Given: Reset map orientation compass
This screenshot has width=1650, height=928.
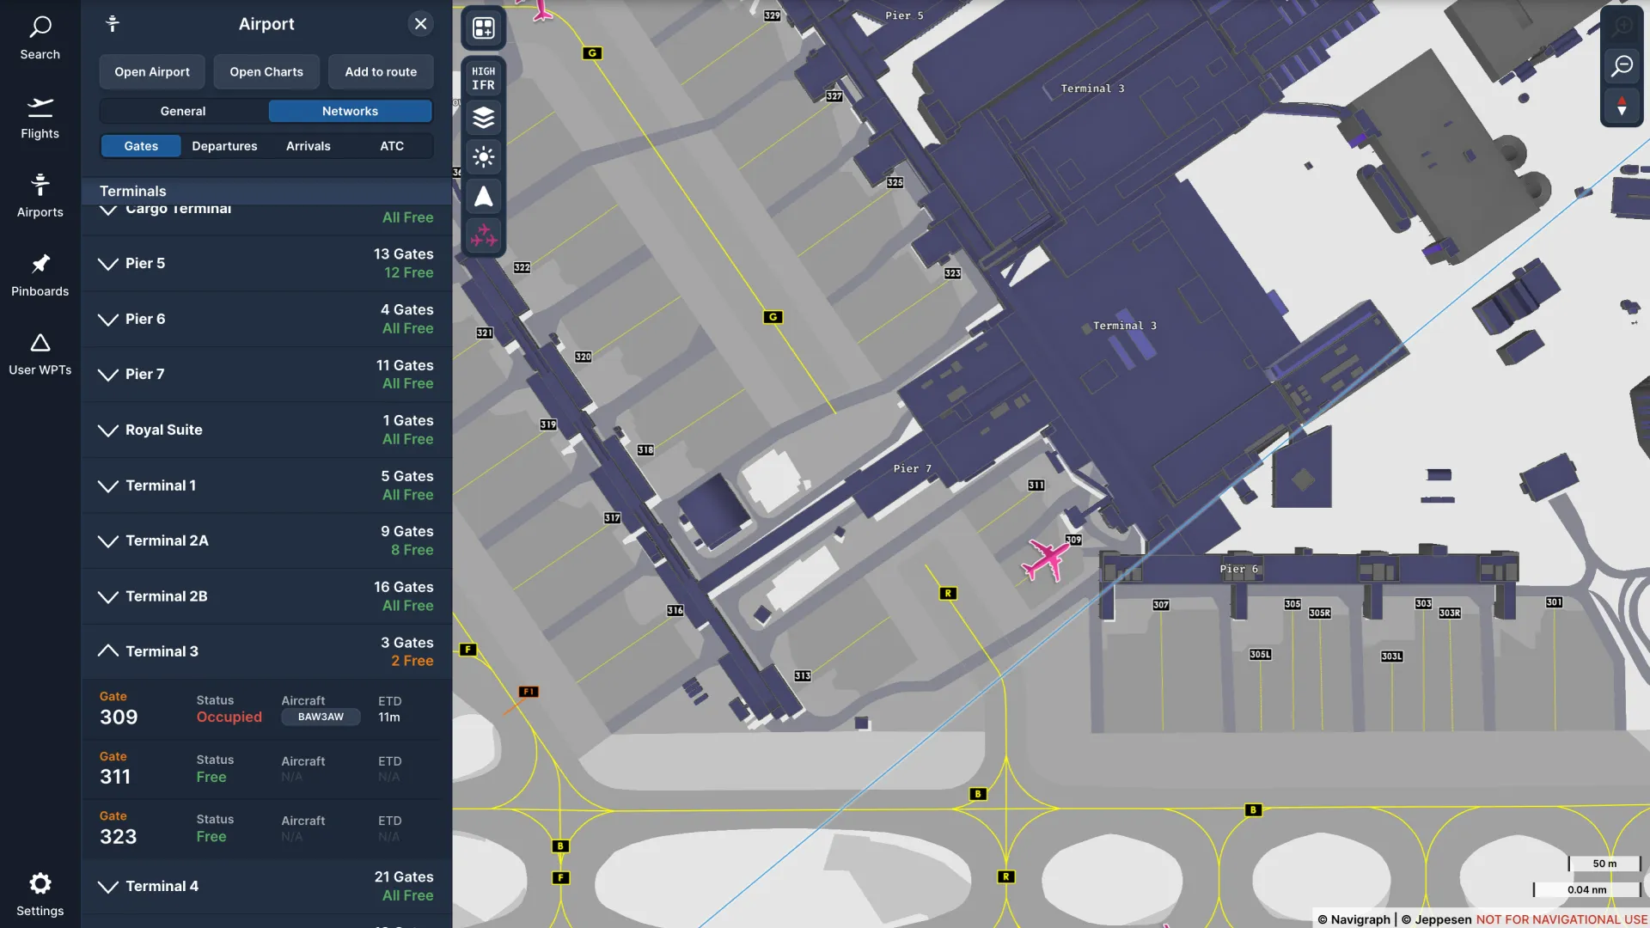Looking at the screenshot, I should pos(1622,107).
